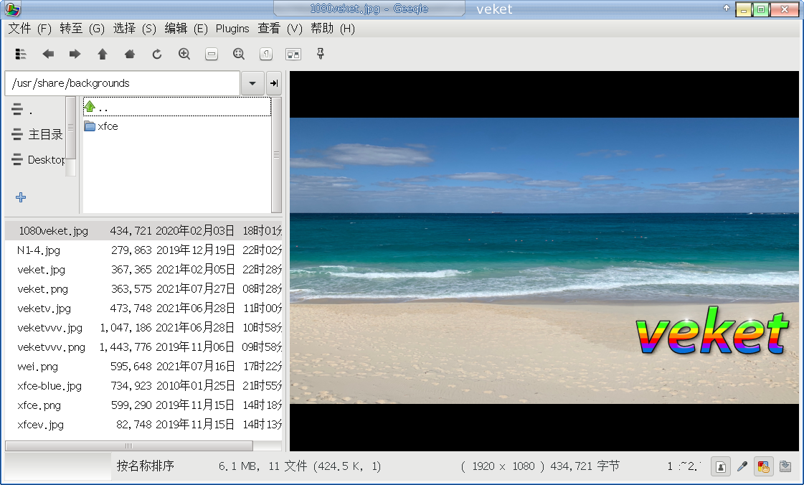Fit the image to the window
The height and width of the screenshot is (485, 804).
[x=238, y=54]
